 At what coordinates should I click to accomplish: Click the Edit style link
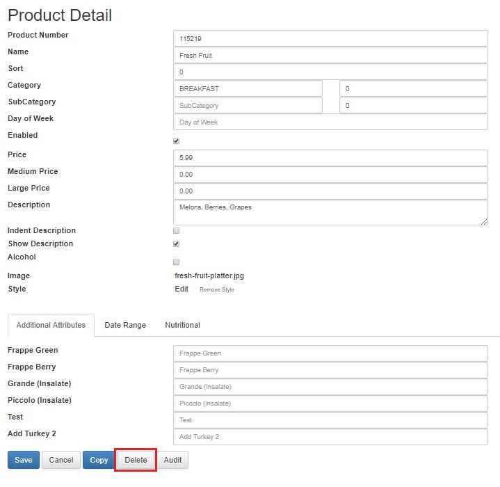(182, 289)
